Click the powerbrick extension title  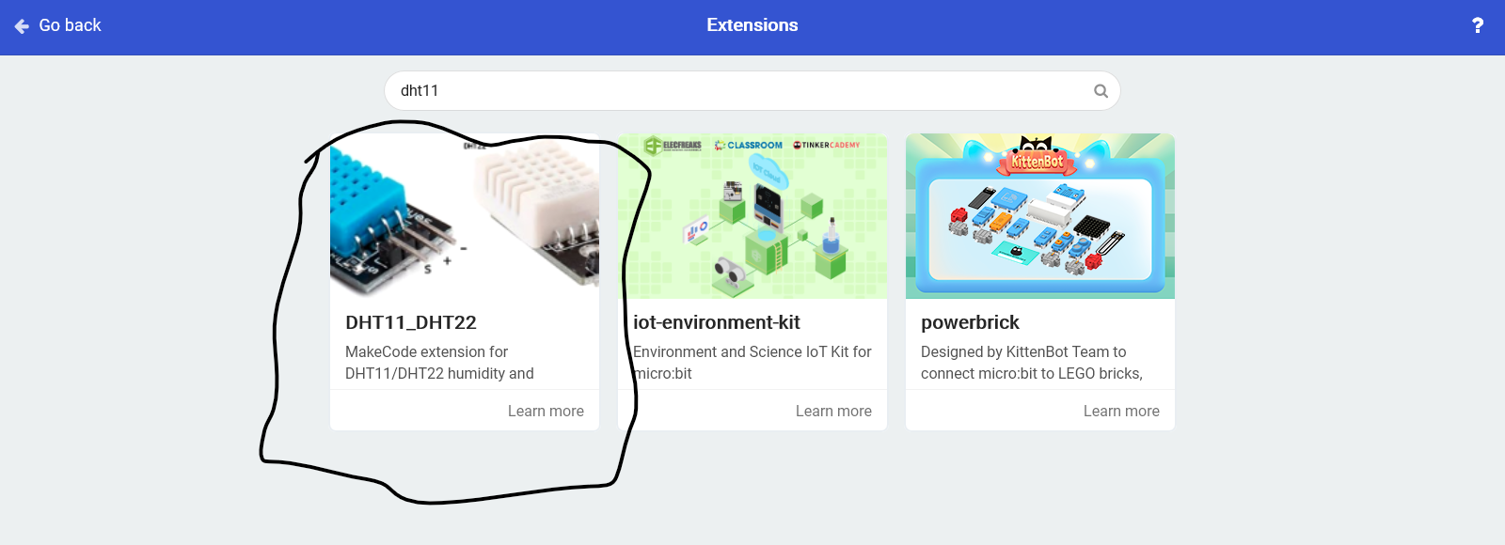[970, 322]
